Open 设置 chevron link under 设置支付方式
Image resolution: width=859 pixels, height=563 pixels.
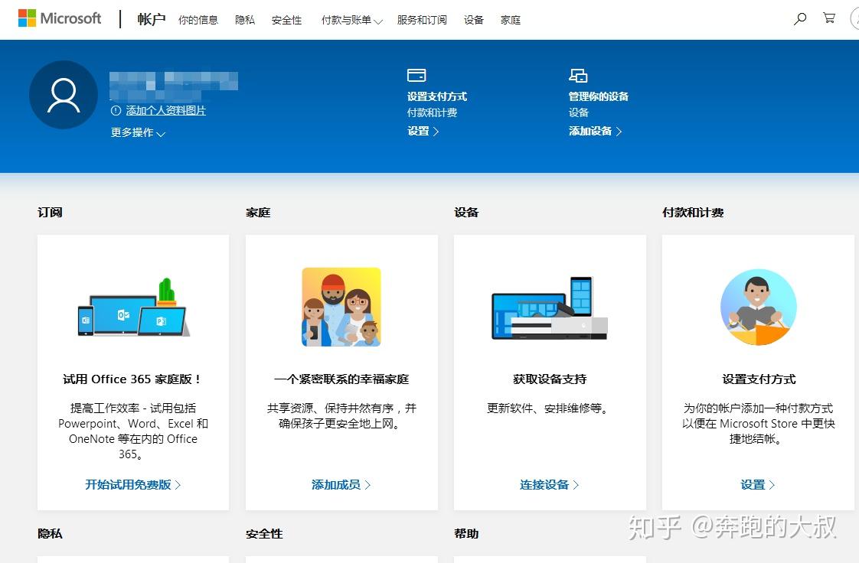coord(423,131)
